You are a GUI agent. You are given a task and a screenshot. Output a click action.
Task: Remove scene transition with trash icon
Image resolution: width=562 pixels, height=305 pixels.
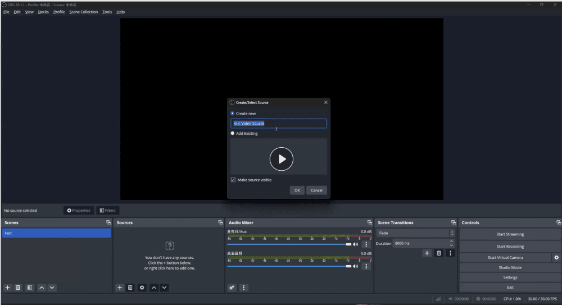tap(439, 253)
